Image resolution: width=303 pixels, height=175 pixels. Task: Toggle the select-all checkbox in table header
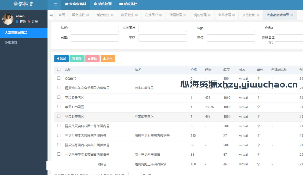[59, 69]
